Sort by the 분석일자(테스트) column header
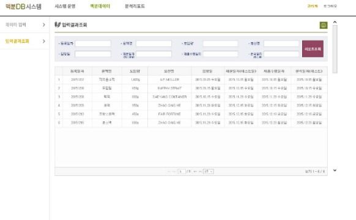Image resolution: width=356 pixels, height=220 pixels. (x=309, y=71)
